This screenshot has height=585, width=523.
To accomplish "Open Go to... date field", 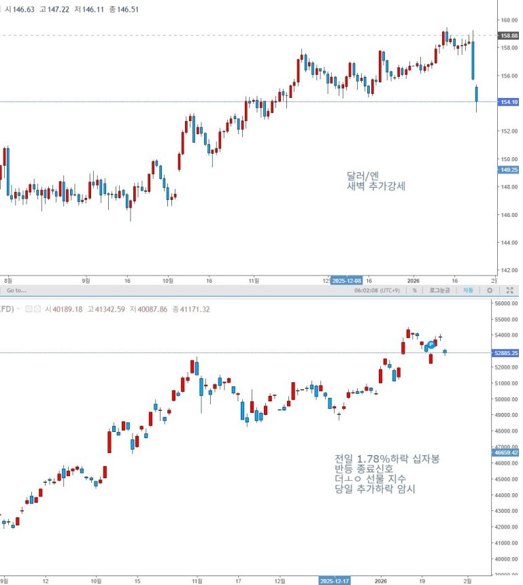I will click(16, 290).
